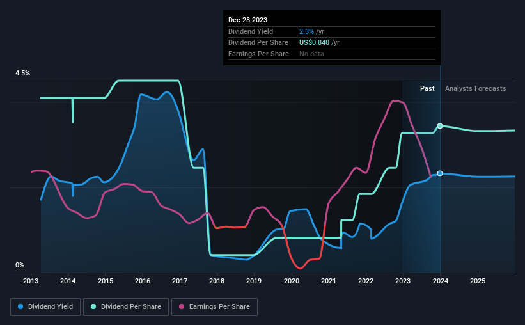Image resolution: width=525 pixels, height=325 pixels.
Task: Click the 2016 x-axis label
Action: [143, 281]
